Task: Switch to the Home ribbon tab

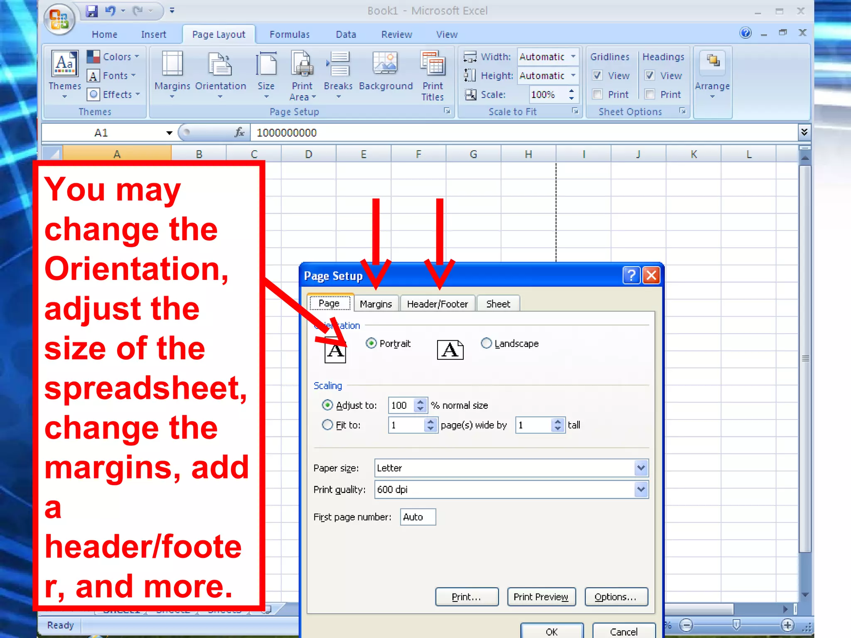Action: pyautogui.click(x=104, y=34)
